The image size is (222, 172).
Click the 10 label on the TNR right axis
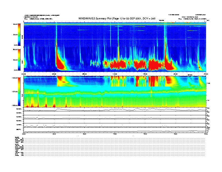208,101
